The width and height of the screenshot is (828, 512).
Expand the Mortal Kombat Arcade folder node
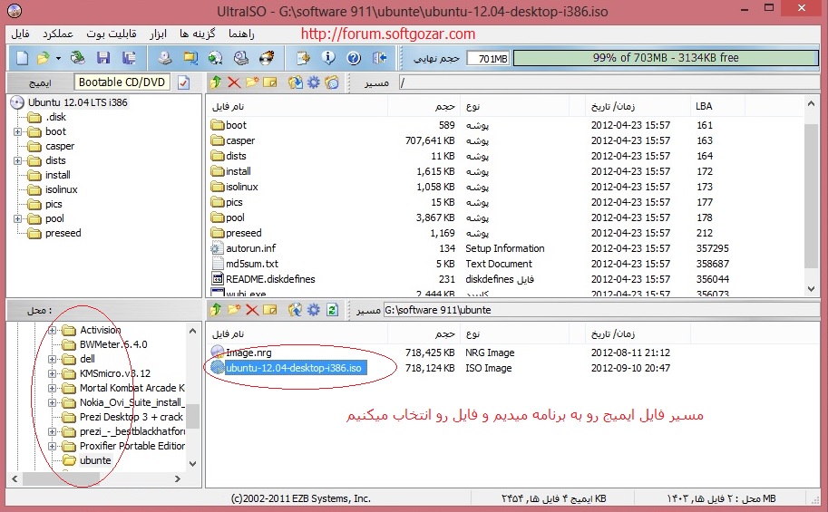pos(52,388)
